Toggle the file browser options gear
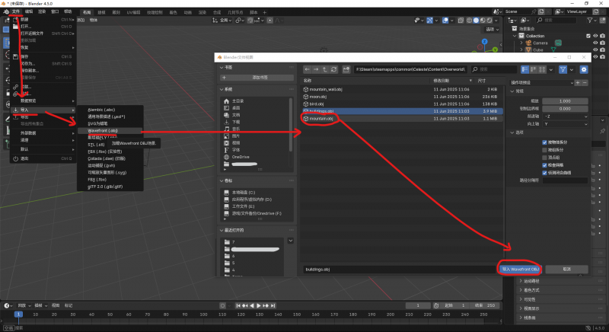The height and width of the screenshot is (332, 609). tap(584, 69)
